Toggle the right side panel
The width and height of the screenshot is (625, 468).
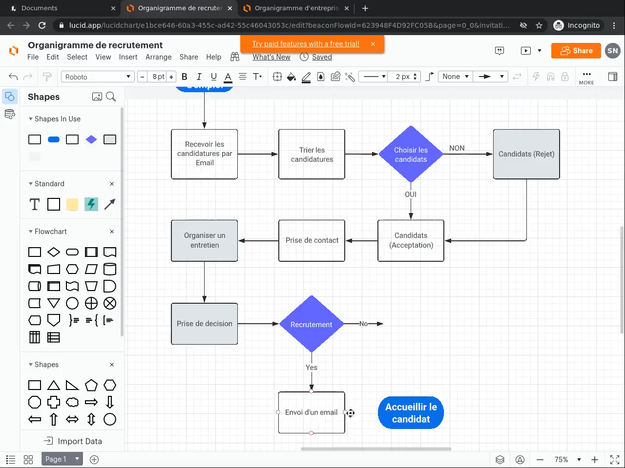coord(612,77)
